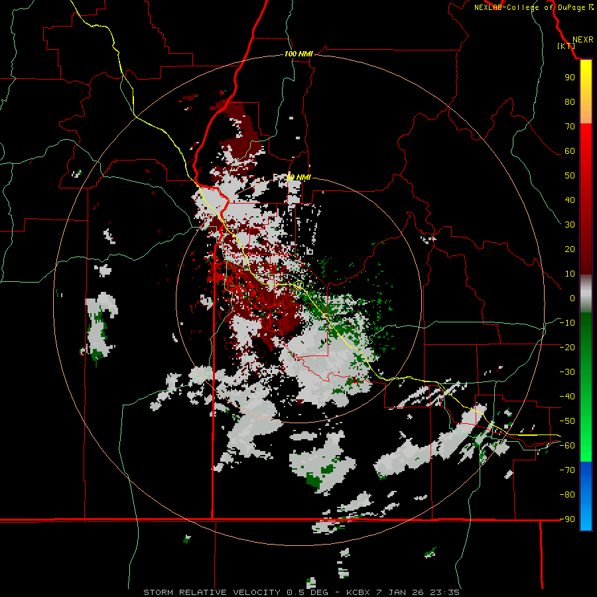
Task: Pick the gray zero-velocity color bar segment
Action: 586,294
